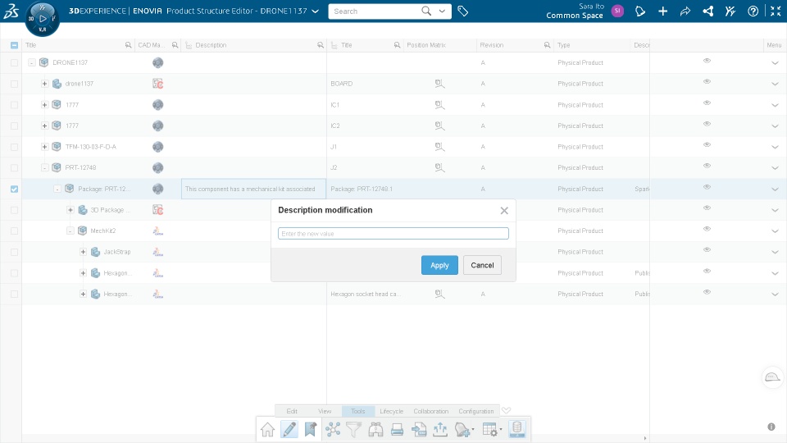Switch to the Lifecycle tab
This screenshot has height=443, width=787.
pos(392,411)
